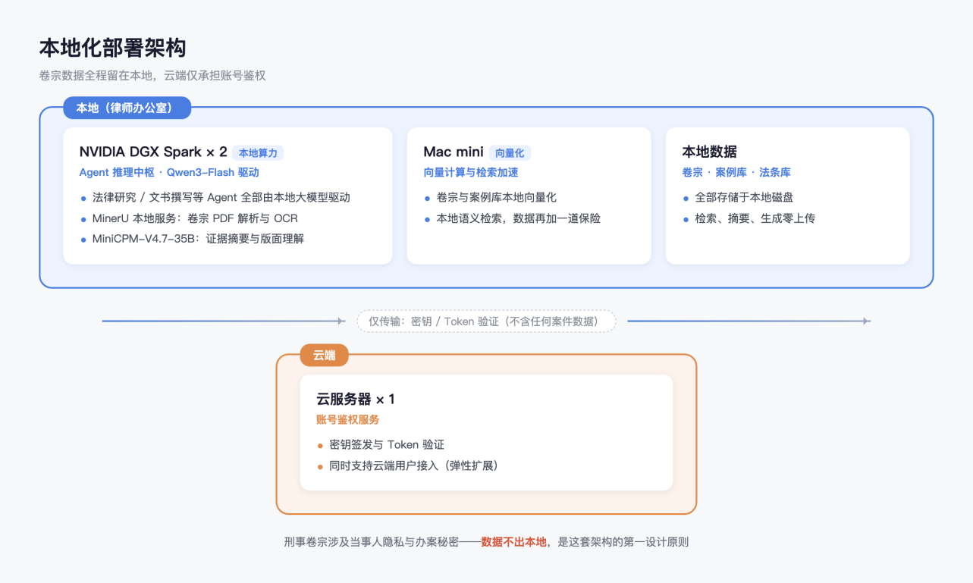Click the "本地数据" card heading
The height and width of the screenshot is (583, 973).
[710, 152]
